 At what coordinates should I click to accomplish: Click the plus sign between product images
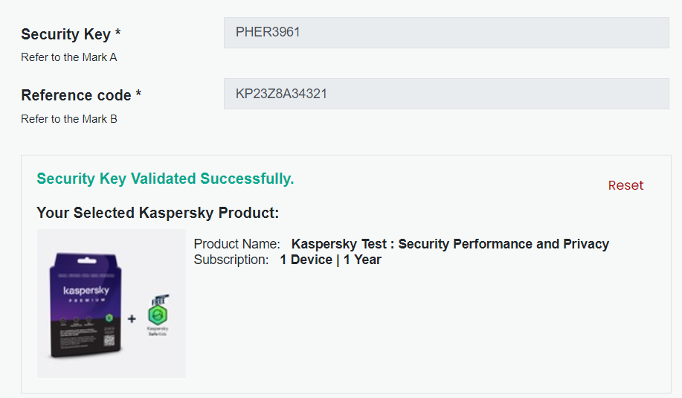[x=132, y=319]
